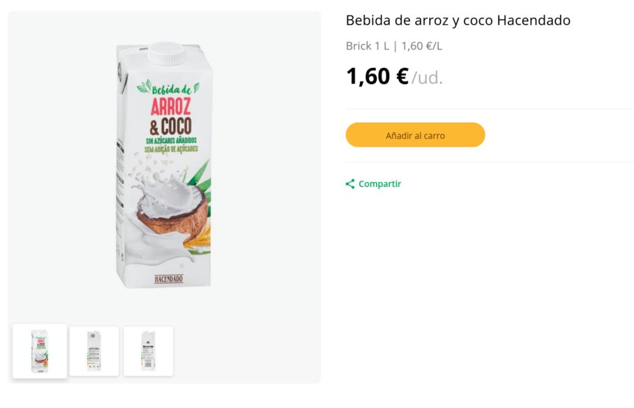Click the Hacendado brand name in the title

tap(534, 19)
